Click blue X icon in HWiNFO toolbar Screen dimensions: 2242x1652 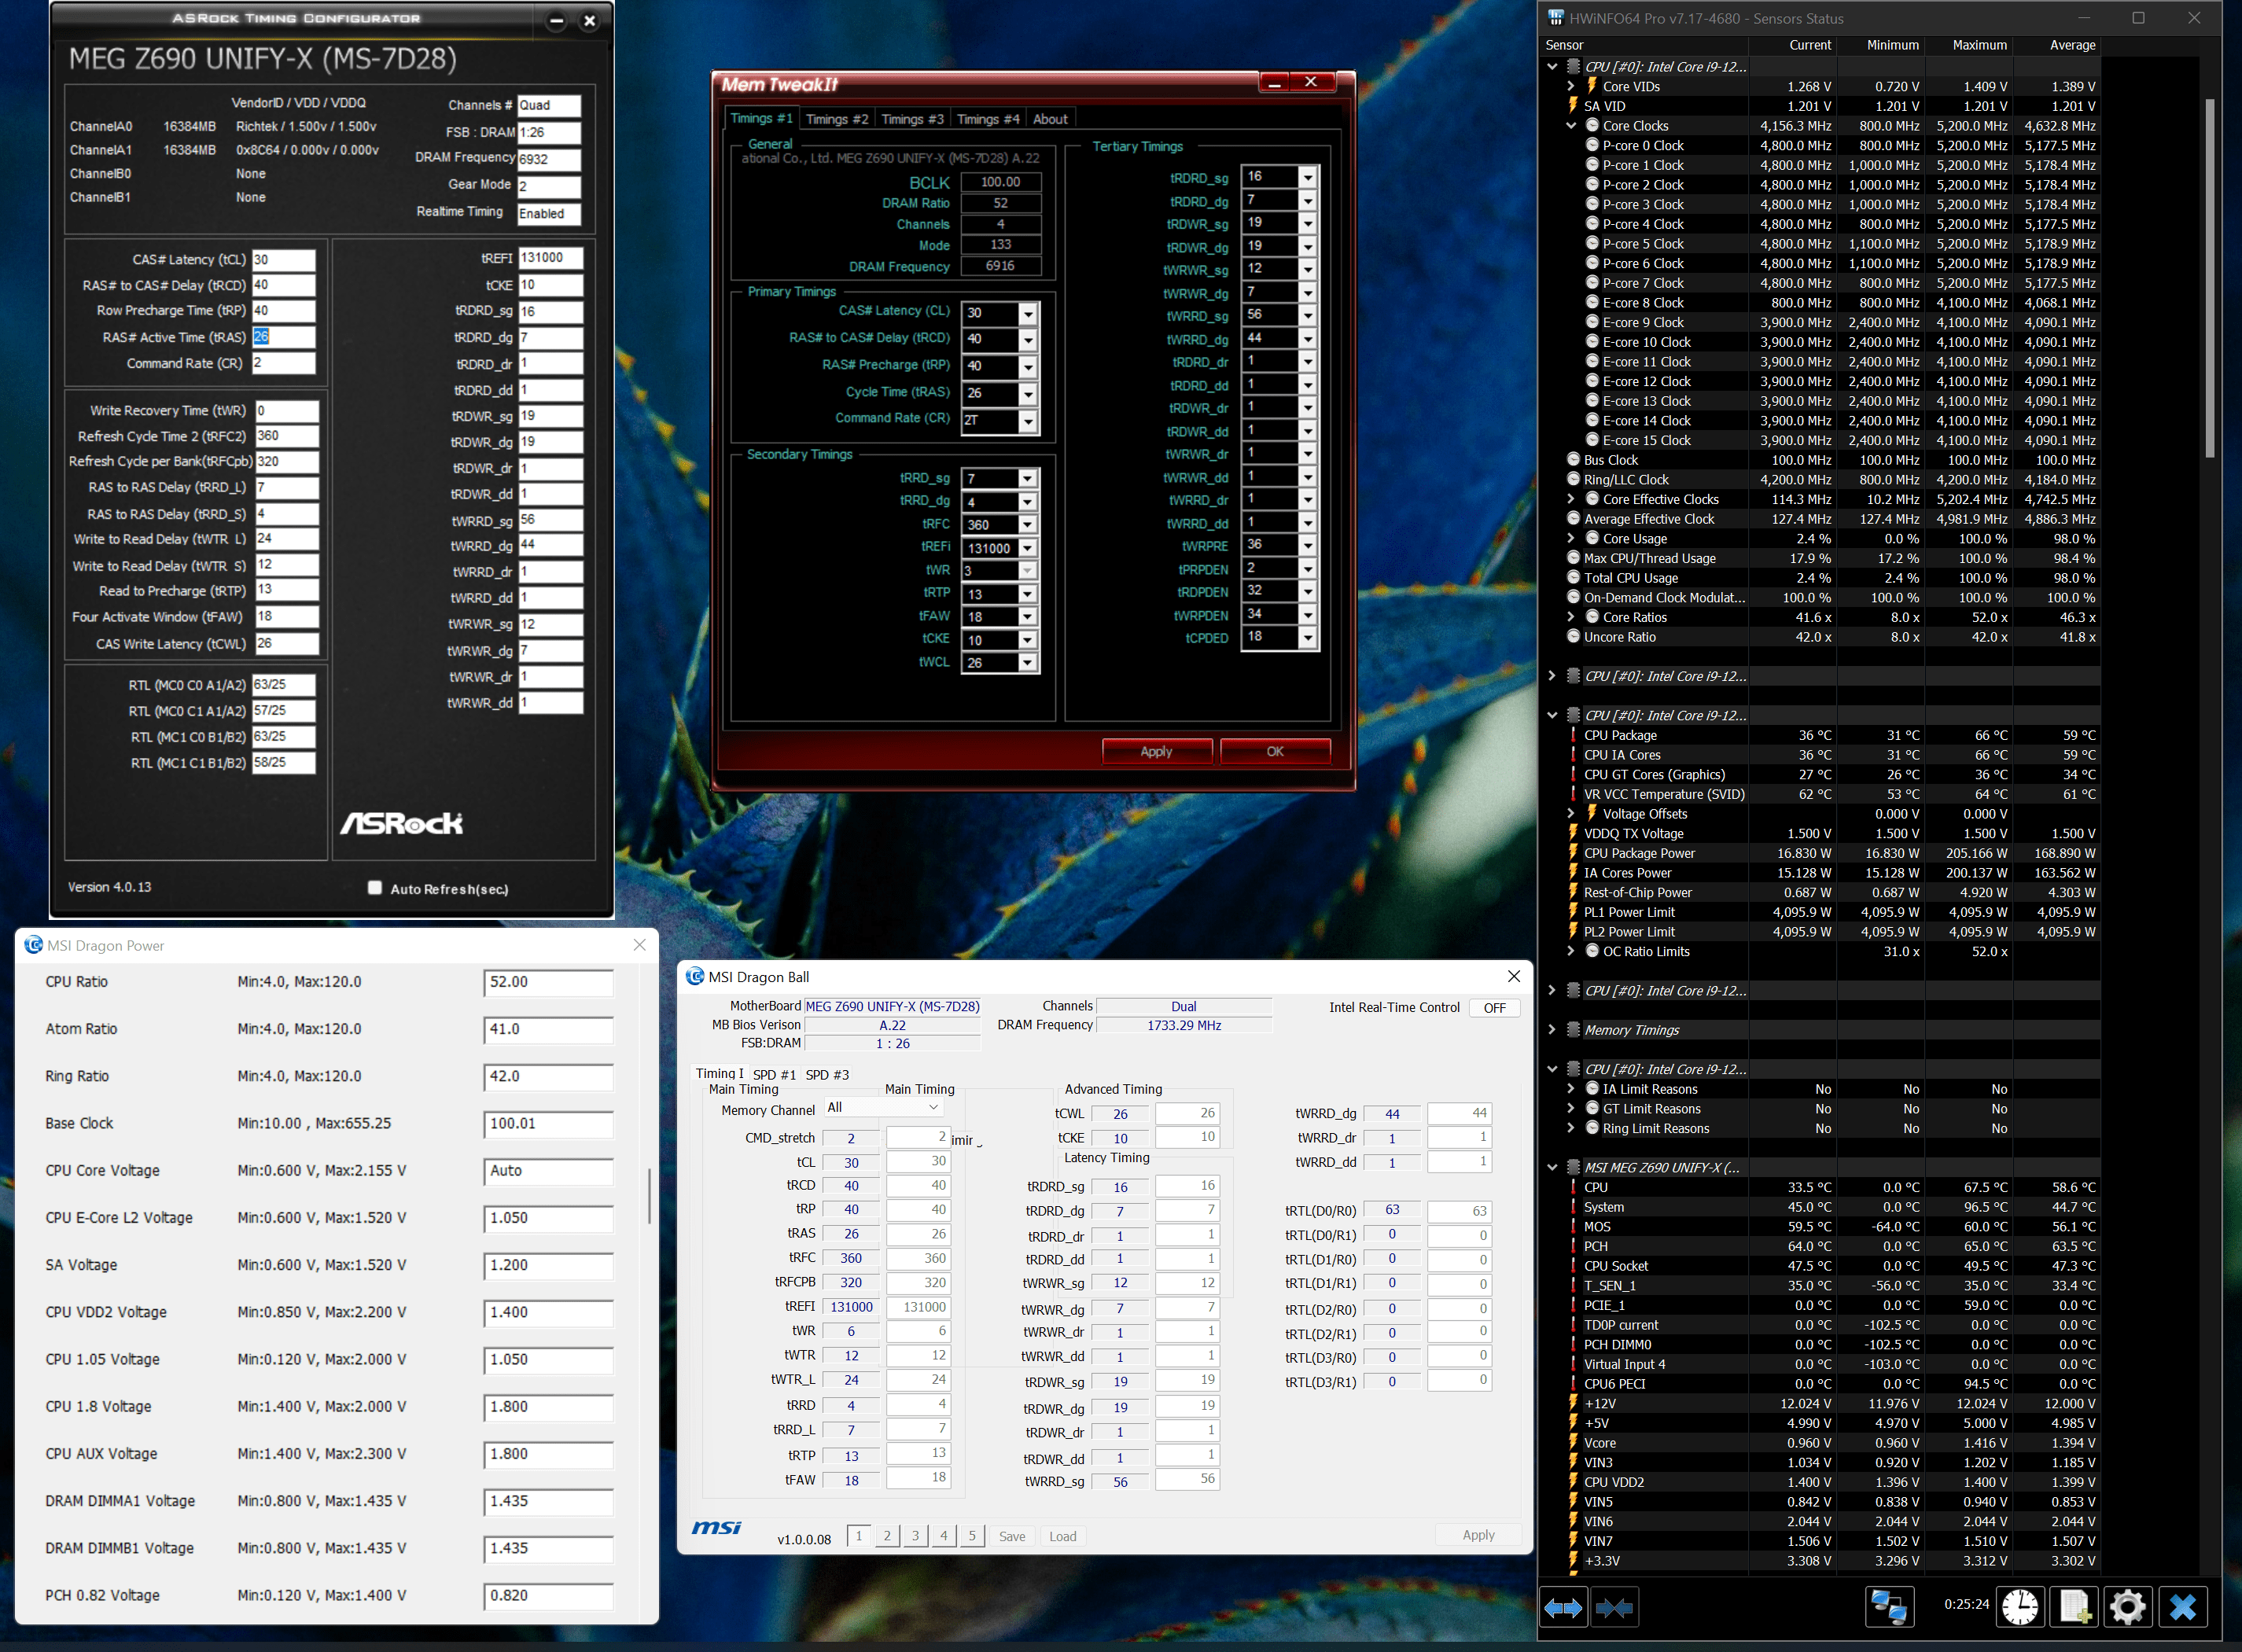[2182, 1607]
